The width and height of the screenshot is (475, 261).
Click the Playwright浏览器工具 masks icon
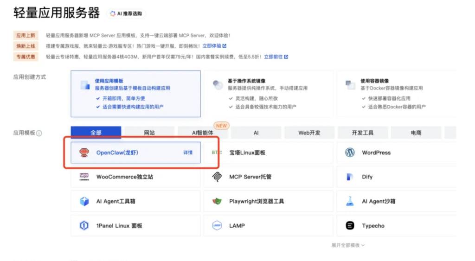tap(217, 201)
